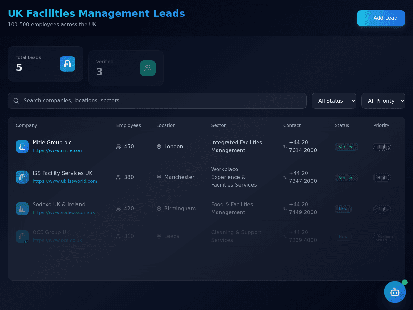Select the Sodexo UK & Ireland name
This screenshot has height=310, width=413.
pos(59,204)
